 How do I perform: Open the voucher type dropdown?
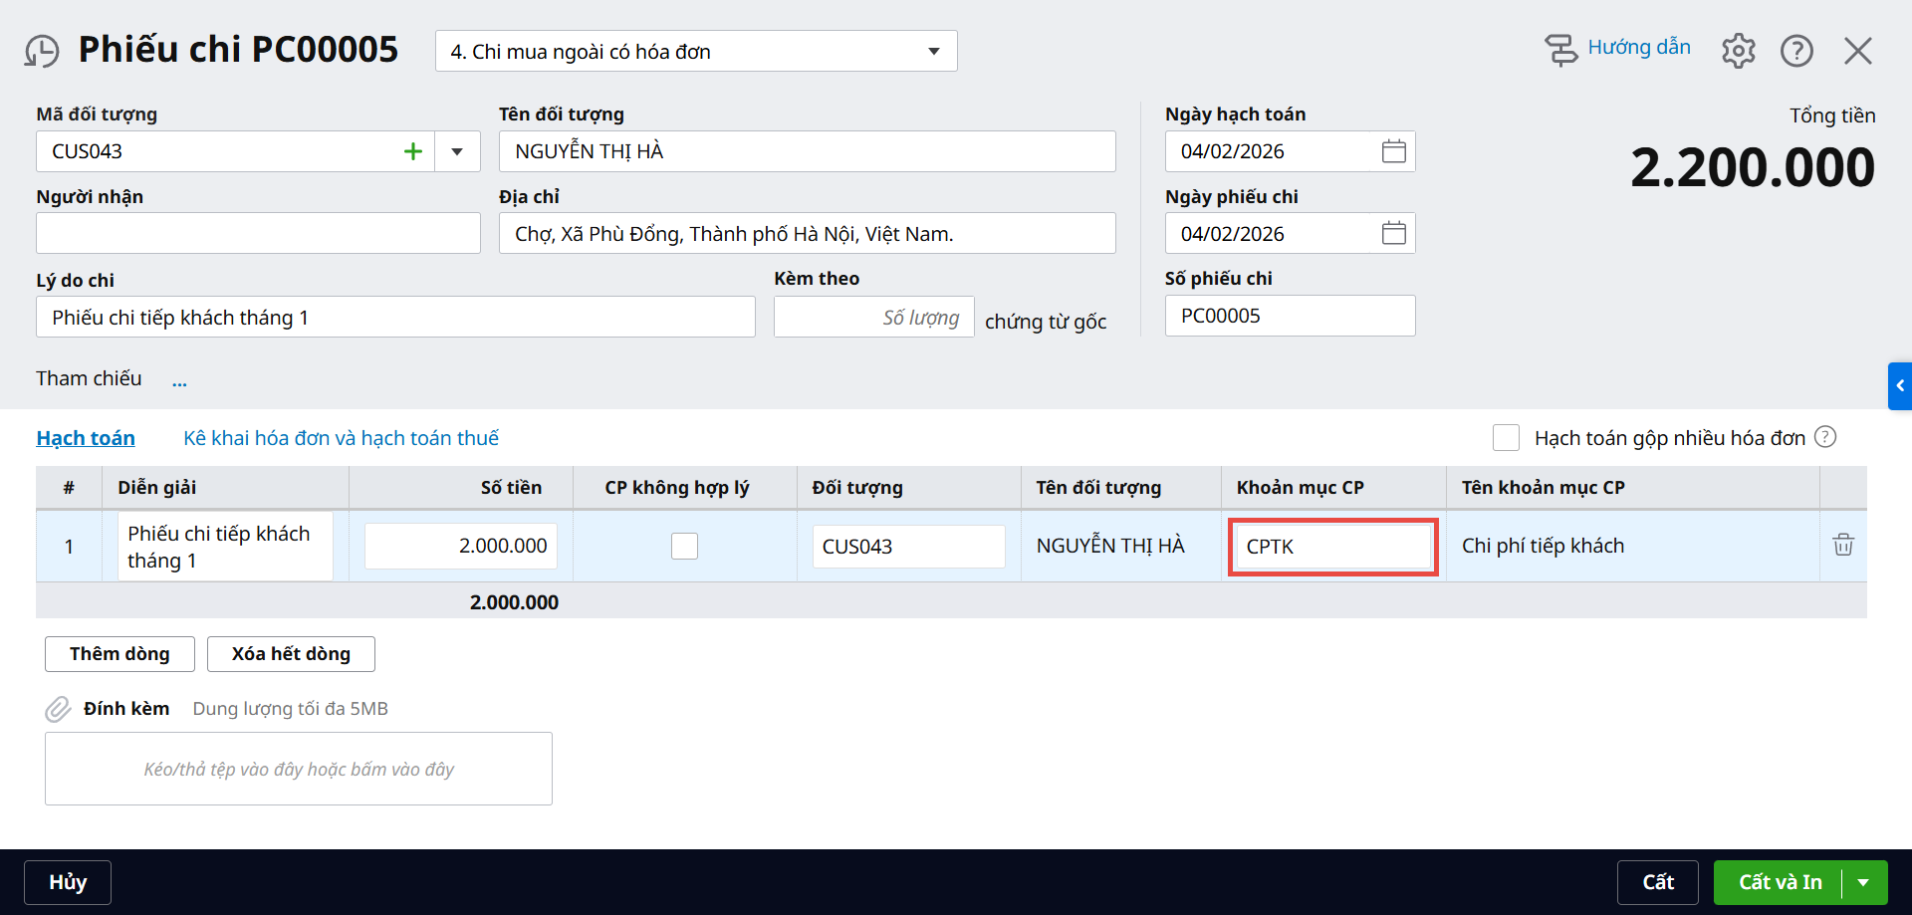point(933,52)
